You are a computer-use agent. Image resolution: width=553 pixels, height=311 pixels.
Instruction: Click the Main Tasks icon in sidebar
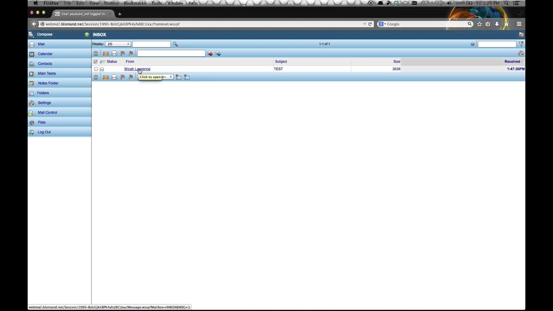point(32,73)
